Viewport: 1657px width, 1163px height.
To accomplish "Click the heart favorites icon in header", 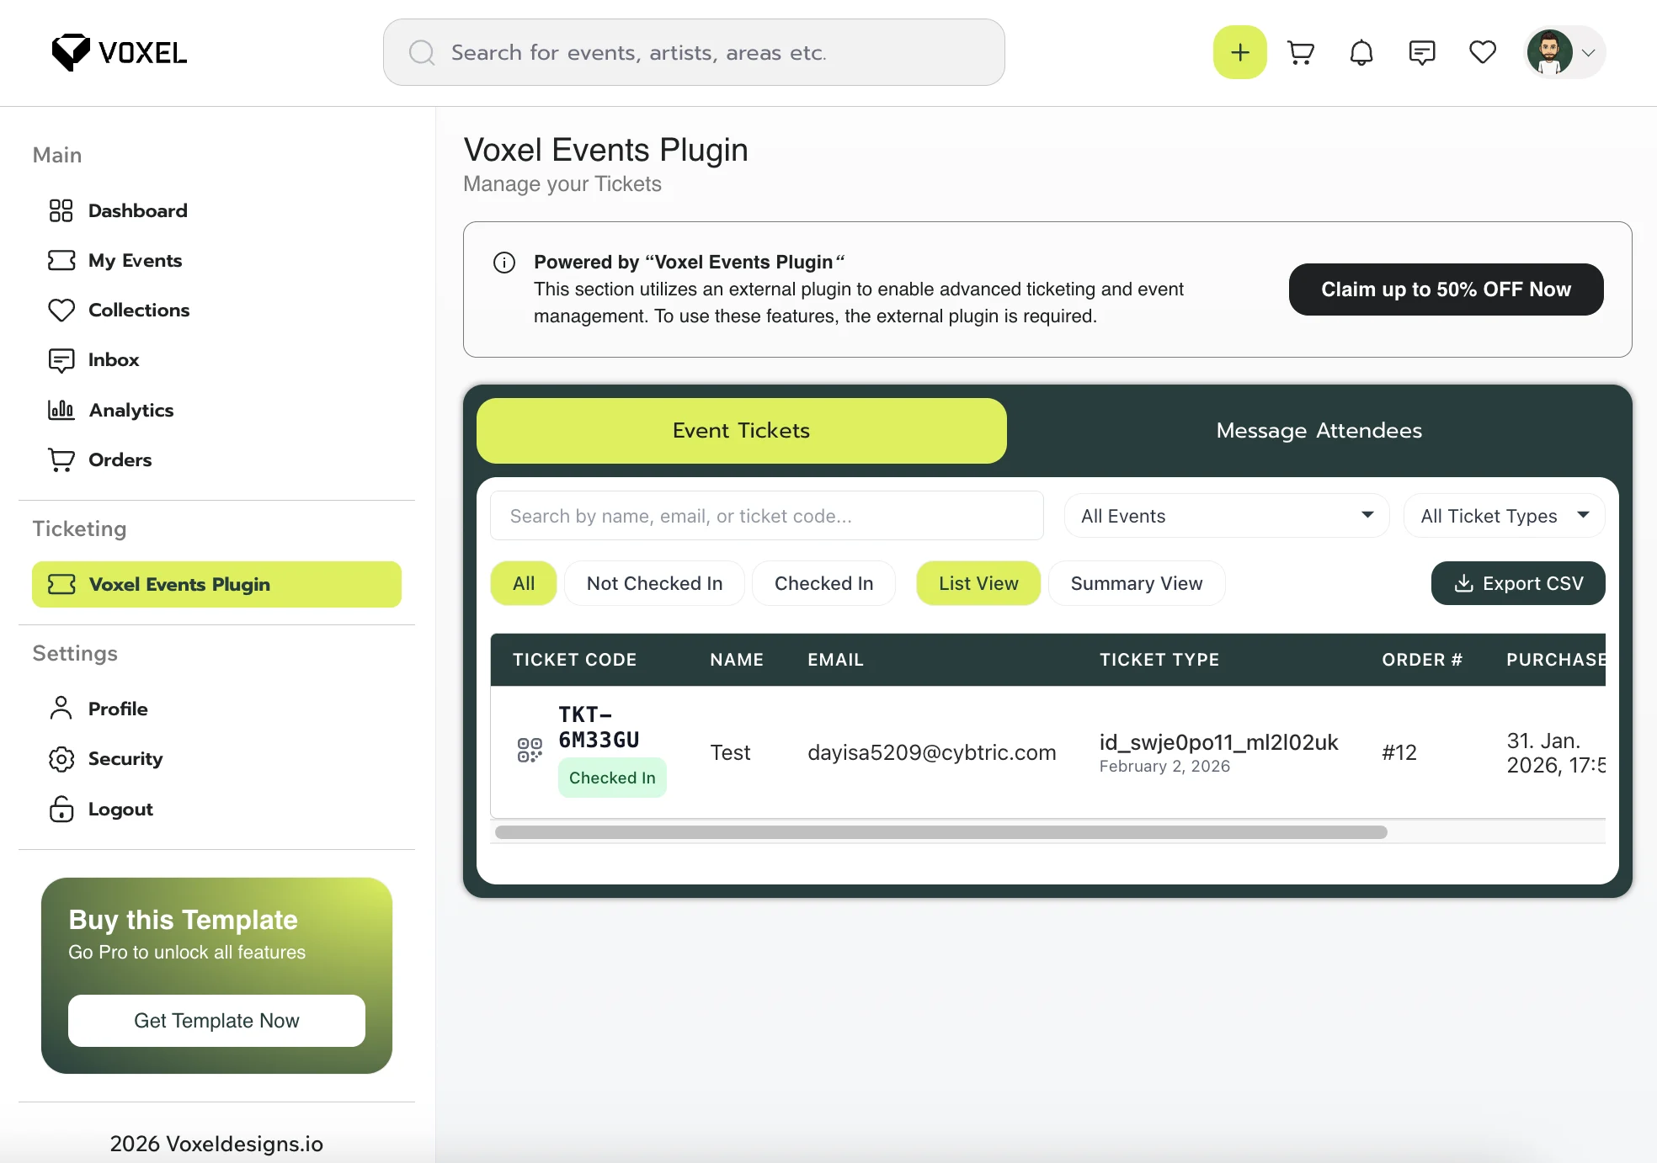I will tap(1483, 52).
